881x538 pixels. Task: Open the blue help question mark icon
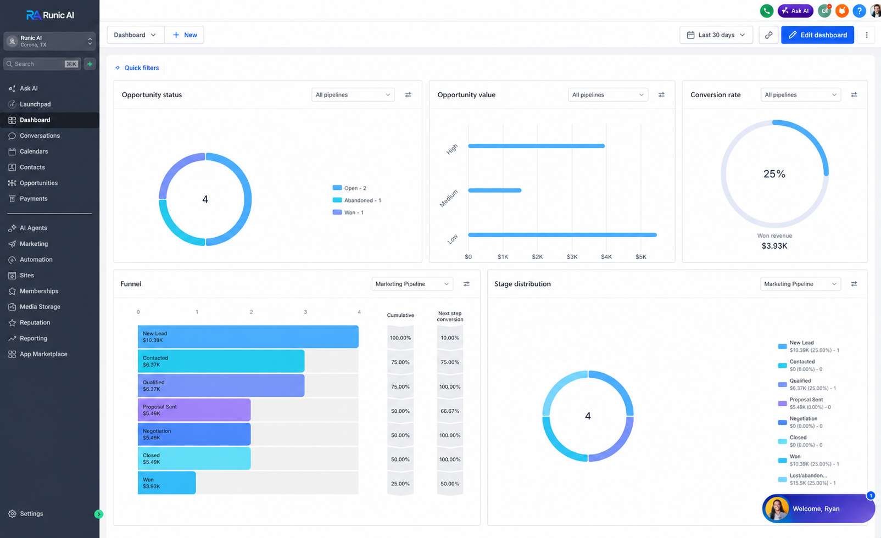pos(859,10)
